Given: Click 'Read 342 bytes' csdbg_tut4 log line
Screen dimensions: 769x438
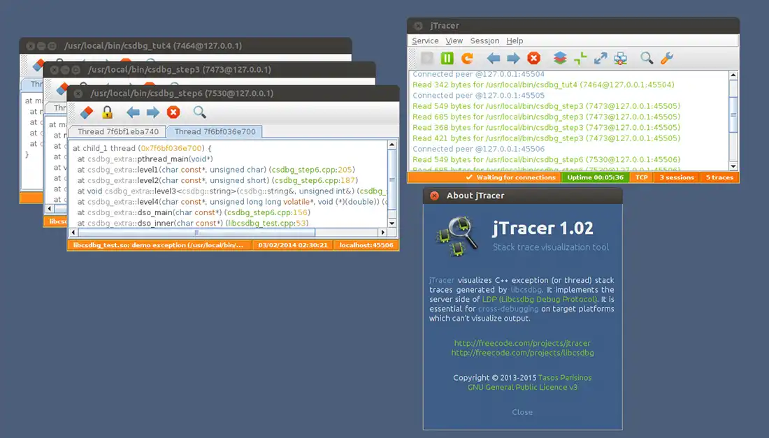Looking at the screenshot, I should [x=543, y=85].
